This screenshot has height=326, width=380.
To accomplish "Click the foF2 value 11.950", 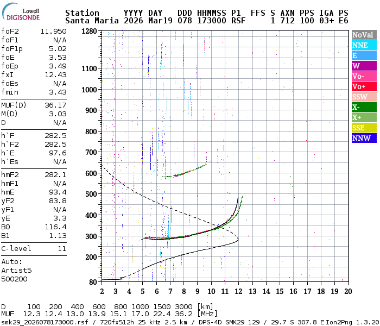I will [53, 32].
